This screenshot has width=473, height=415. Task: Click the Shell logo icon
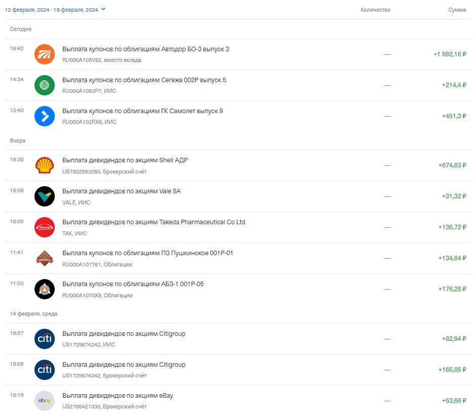pos(45,165)
